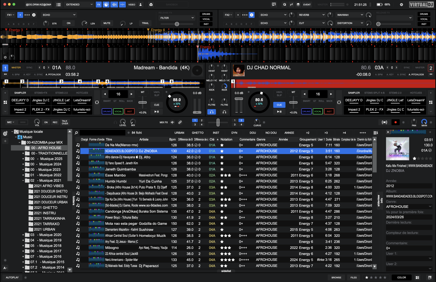Click the quantize Q icon in top bar

(x=285, y=4)
